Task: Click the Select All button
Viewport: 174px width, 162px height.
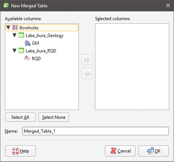Action: click(x=20, y=117)
